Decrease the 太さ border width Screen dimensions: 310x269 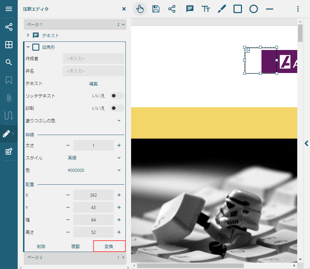(68, 145)
